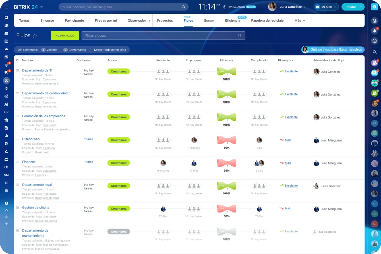
Task: Open the help question mark icon
Action: (x=374, y=7)
